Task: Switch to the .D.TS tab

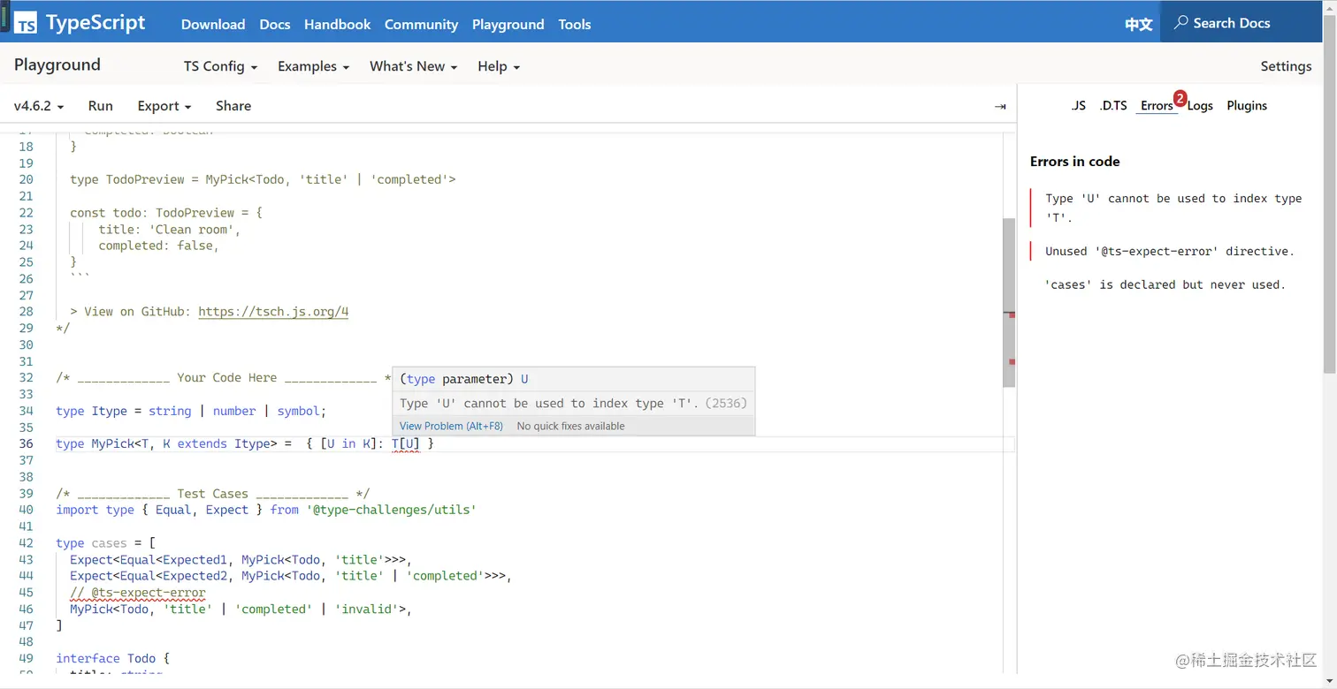Action: pos(1113,105)
